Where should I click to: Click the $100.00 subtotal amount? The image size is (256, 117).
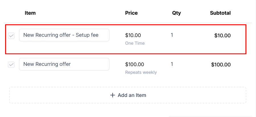221,65
